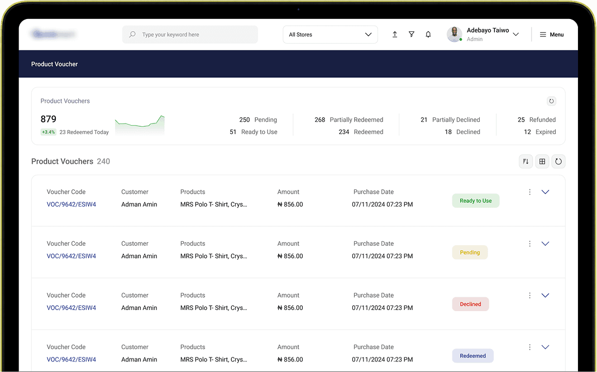This screenshot has height=372, width=597.
Task: Open voucher code link in Declined row
Action: (x=71, y=308)
